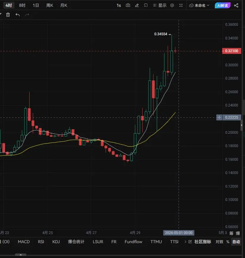
Task: Click the 0.20000 price axis label
Action: click(231, 133)
